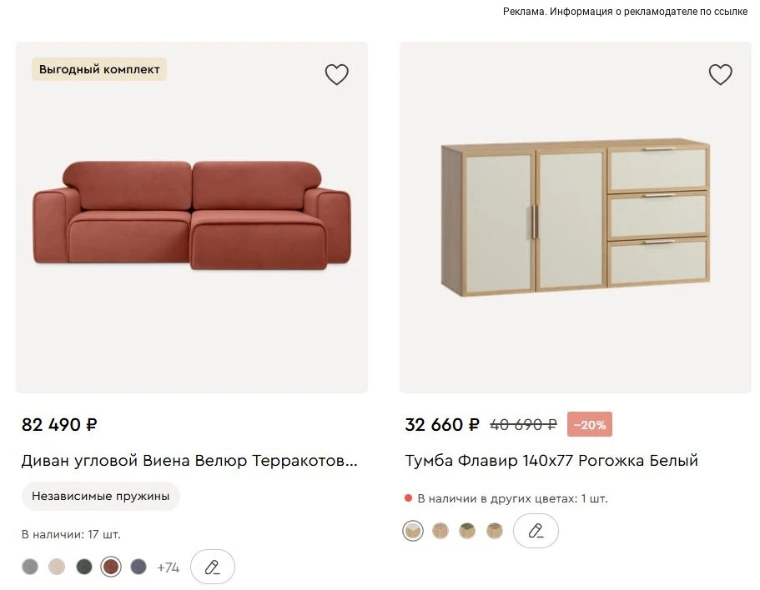Choose the blue-gray sofa color swatch
The width and height of the screenshot is (760, 590).
(138, 567)
